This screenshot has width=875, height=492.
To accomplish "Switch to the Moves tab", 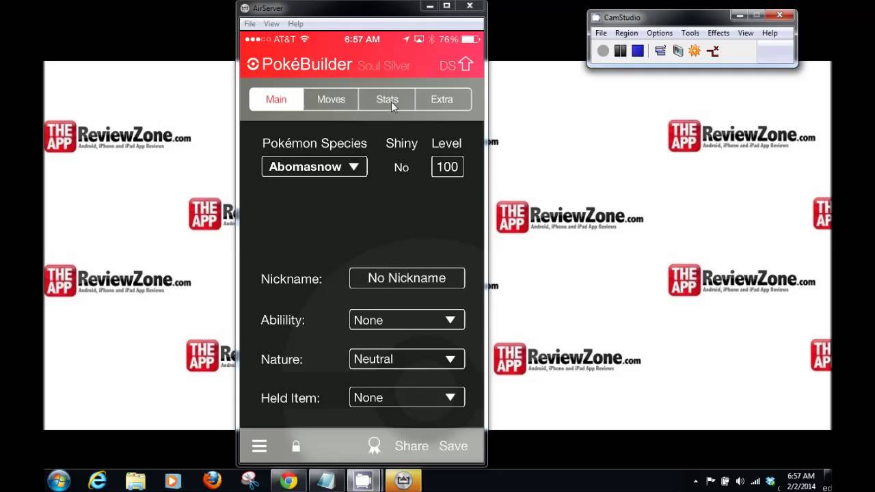I will click(331, 99).
